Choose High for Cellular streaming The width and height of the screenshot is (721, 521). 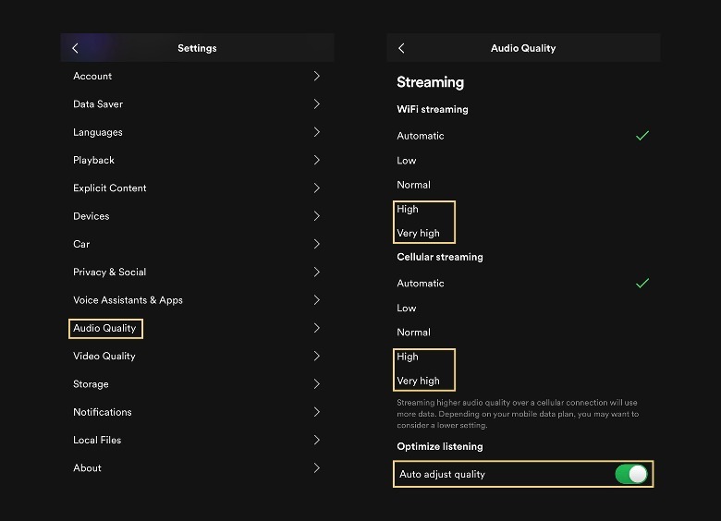[x=408, y=357]
